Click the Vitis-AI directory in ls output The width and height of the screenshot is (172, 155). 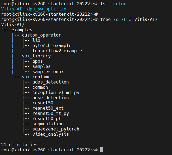point(11,9)
